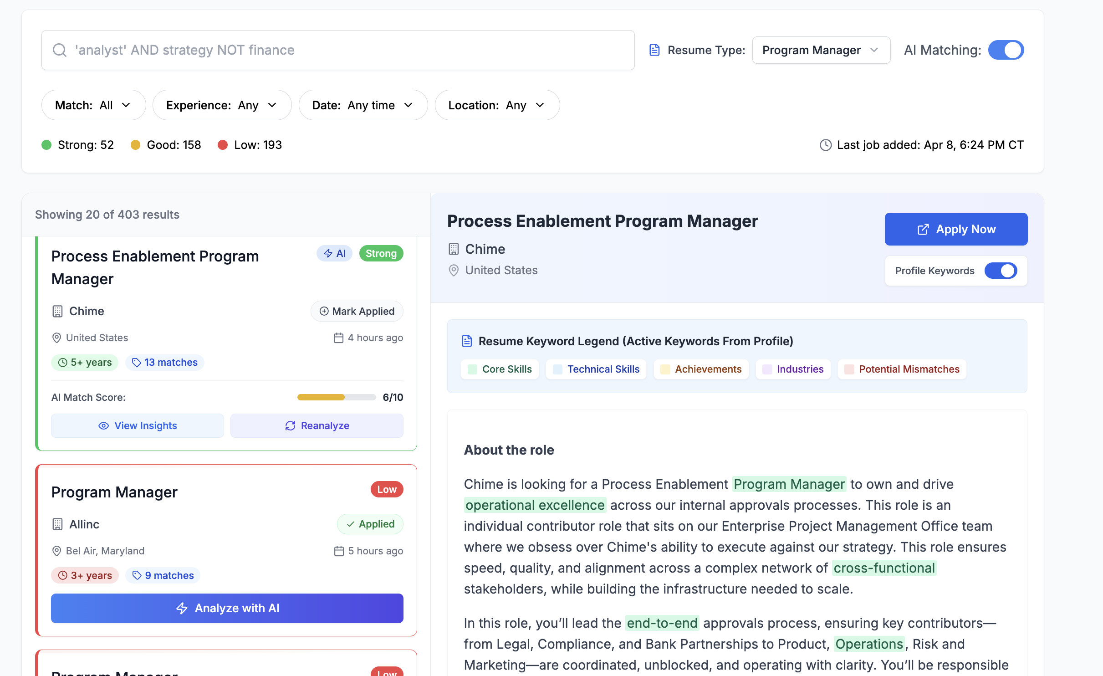Click the Low badge on Allinc card
Screen dimensions: 1103x676
click(387, 489)
